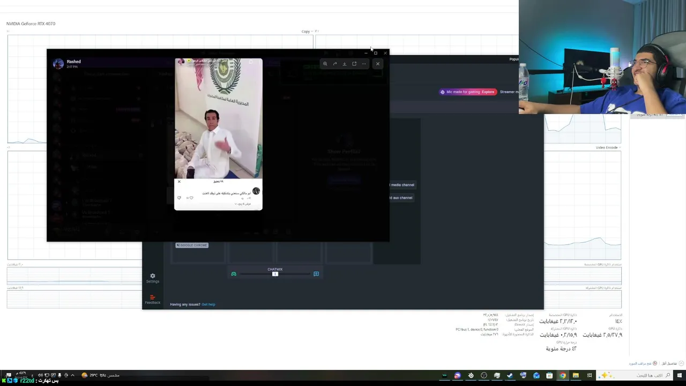Open the Windows Start button
This screenshot has height=386, width=686.
679,375
